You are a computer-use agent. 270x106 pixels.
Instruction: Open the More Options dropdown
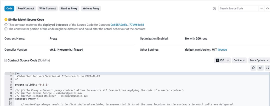point(259,60)
